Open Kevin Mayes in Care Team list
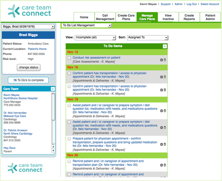Viewport: 222px width, 181px height. 11,95
